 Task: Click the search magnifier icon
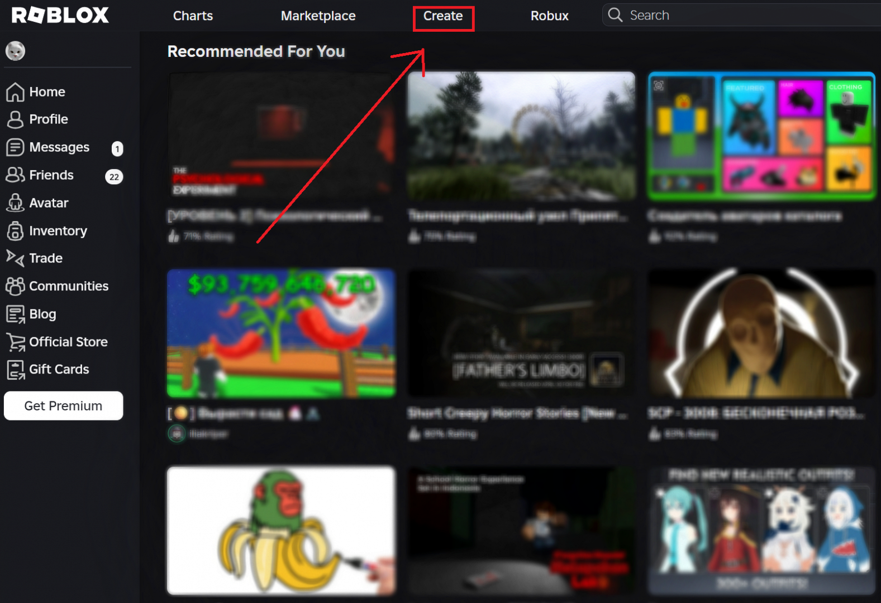coord(615,15)
